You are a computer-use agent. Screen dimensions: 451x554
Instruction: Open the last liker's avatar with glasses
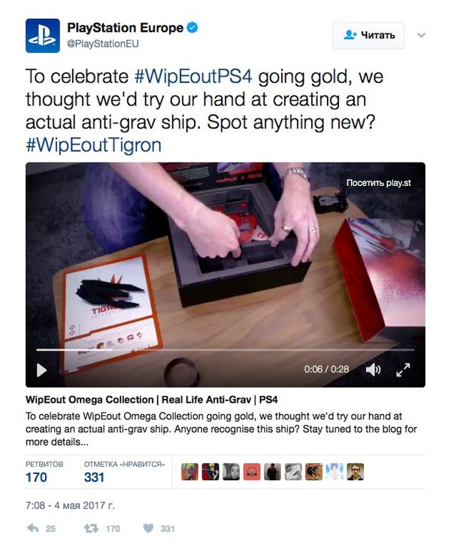click(355, 472)
